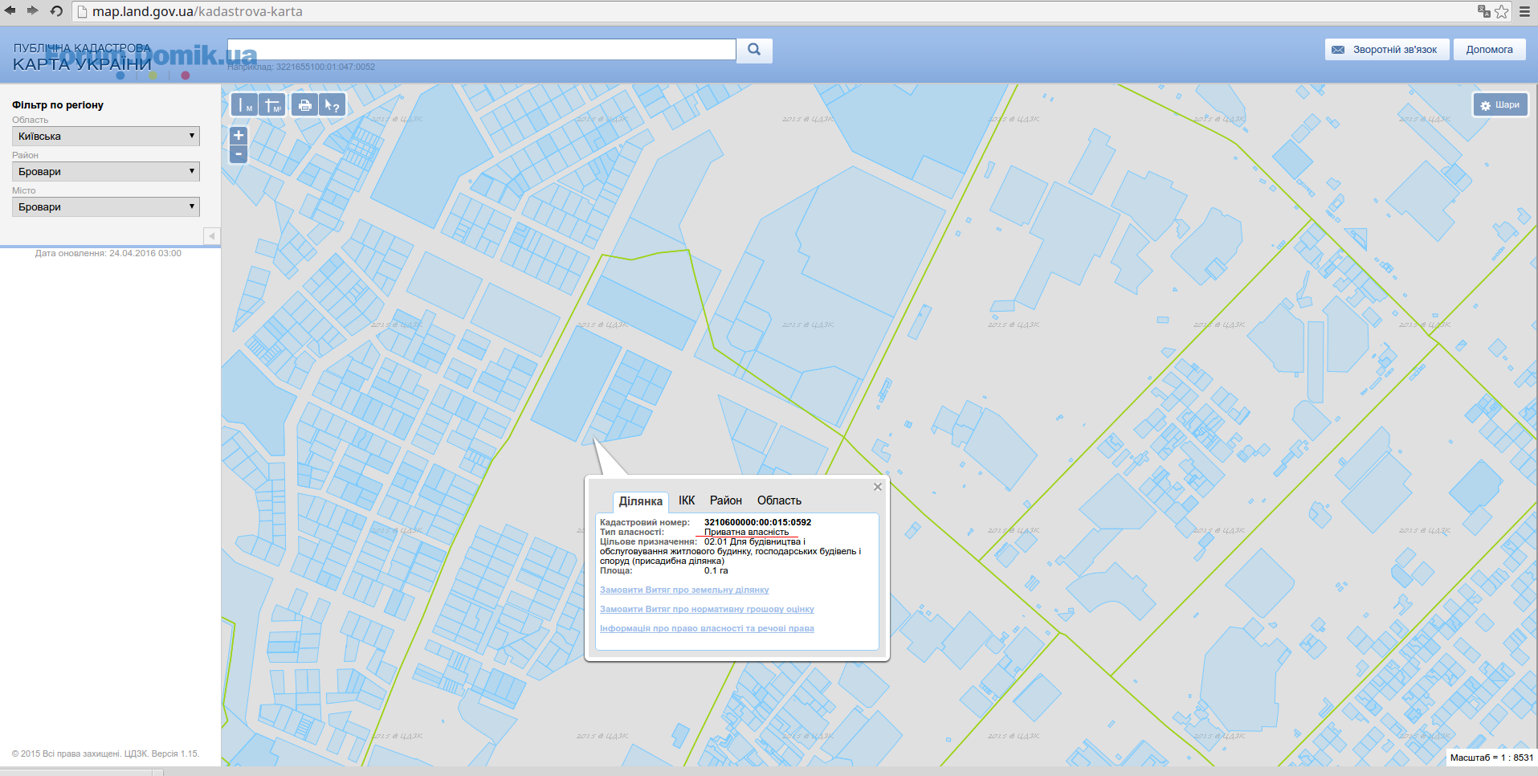Image resolution: width=1538 pixels, height=776 pixels.
Task: Click the Допомога help button
Action: (1489, 50)
